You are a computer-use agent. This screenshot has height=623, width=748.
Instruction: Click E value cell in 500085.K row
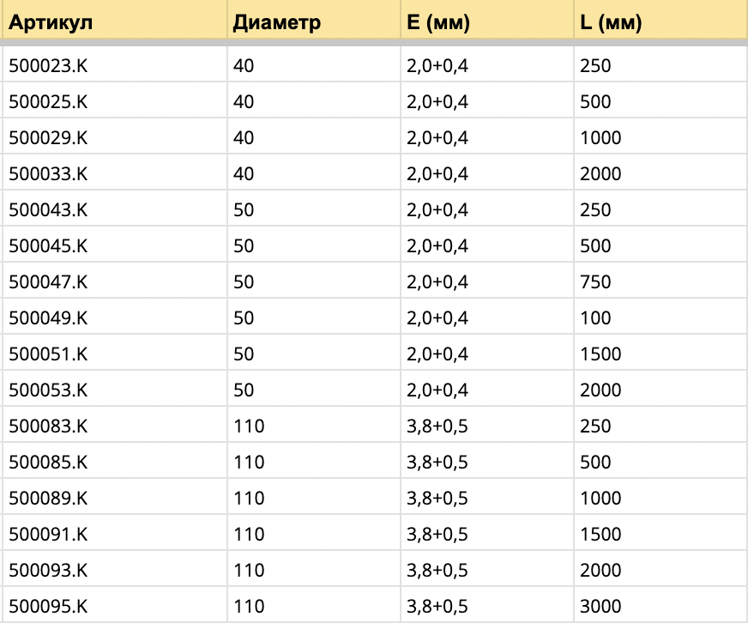[x=437, y=463]
